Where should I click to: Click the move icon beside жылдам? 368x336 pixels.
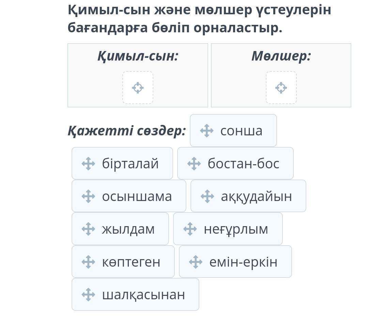(x=88, y=229)
